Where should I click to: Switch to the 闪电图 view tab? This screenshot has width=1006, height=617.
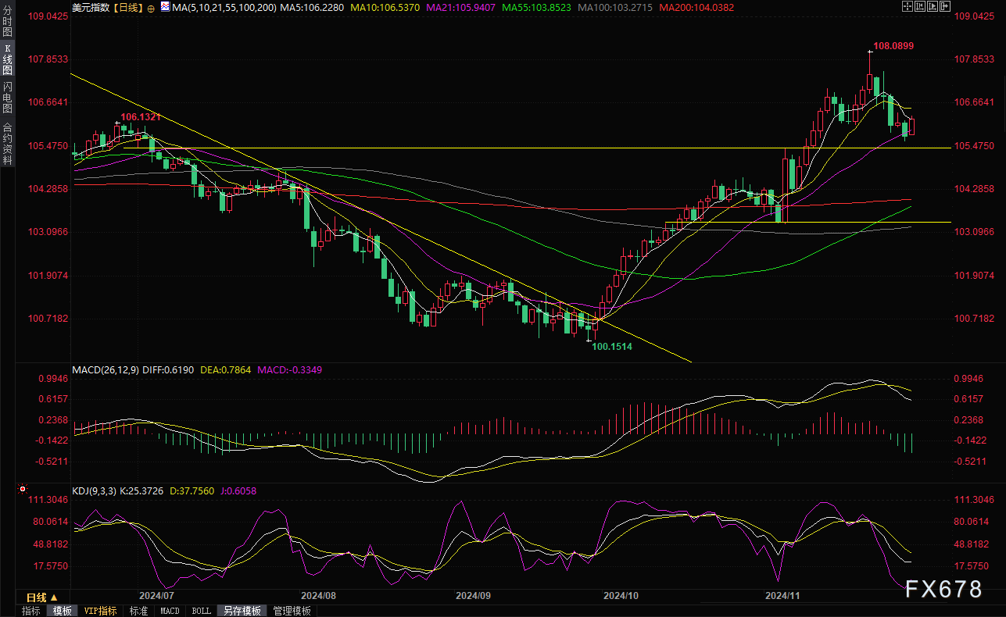pyautogui.click(x=8, y=97)
